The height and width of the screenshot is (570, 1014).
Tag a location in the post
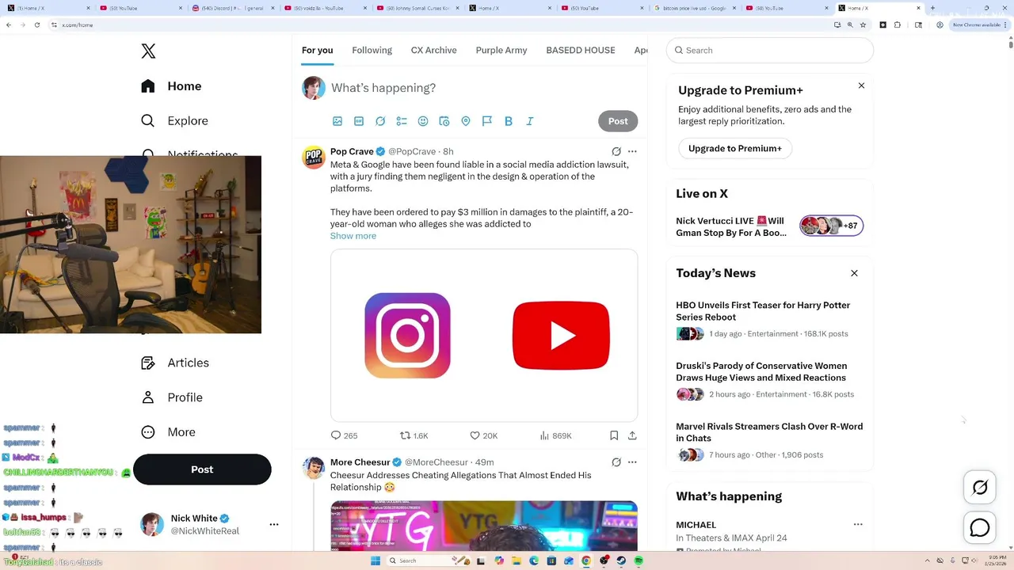point(466,121)
